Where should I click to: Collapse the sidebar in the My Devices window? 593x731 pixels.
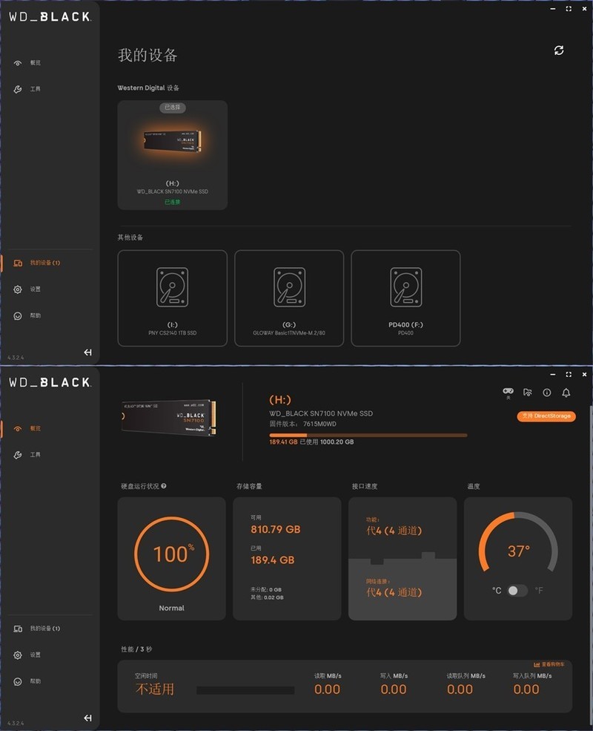pyautogui.click(x=87, y=353)
